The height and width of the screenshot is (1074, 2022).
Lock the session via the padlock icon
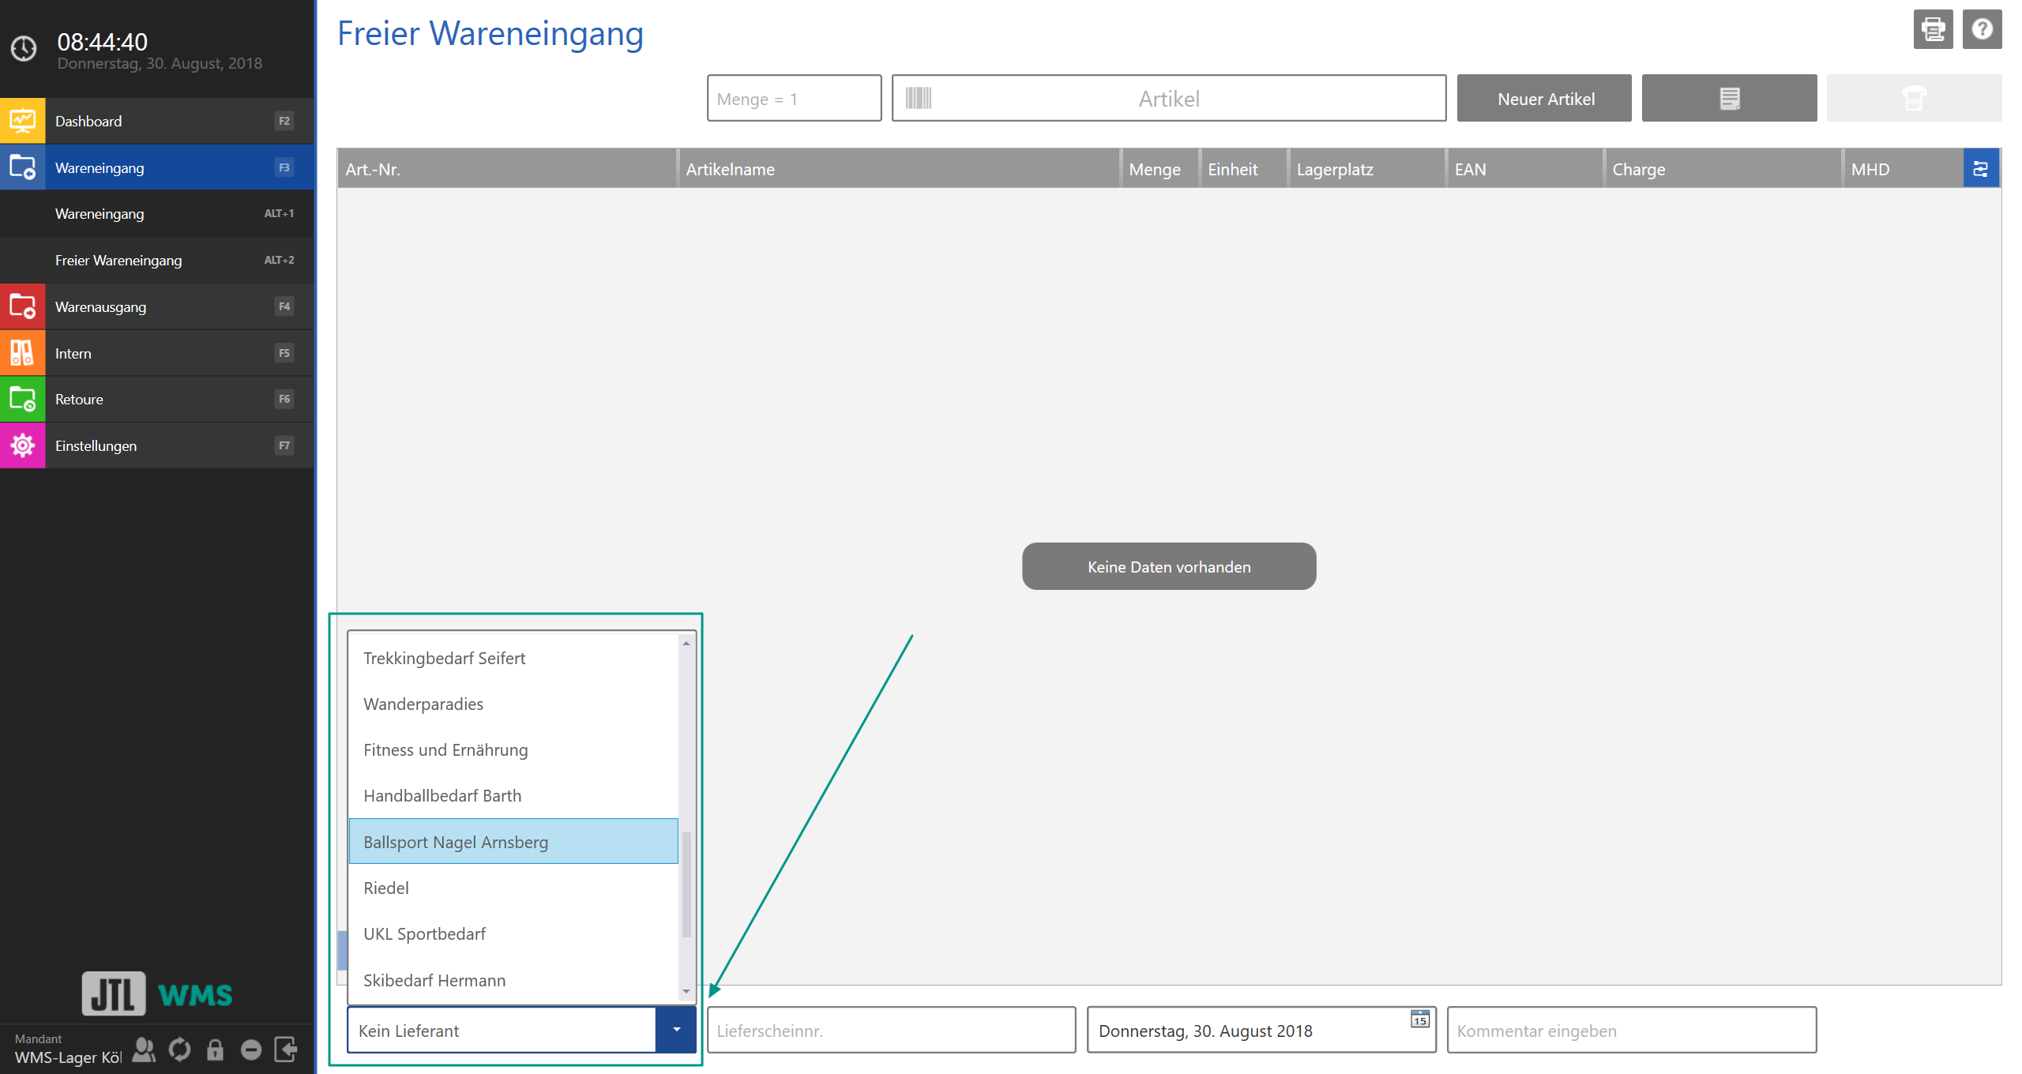[x=215, y=1049]
